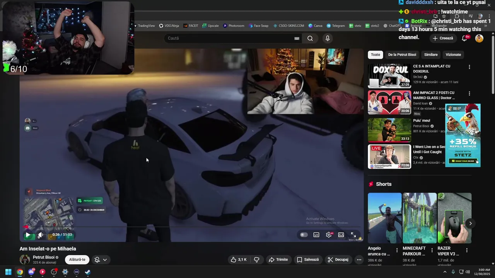Click the Salvează save button
Viewport: 495px width, 278px height.
[x=308, y=259]
